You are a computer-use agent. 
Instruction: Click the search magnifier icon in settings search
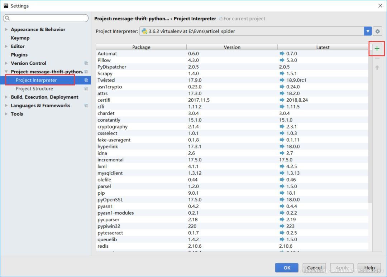click(7, 18)
